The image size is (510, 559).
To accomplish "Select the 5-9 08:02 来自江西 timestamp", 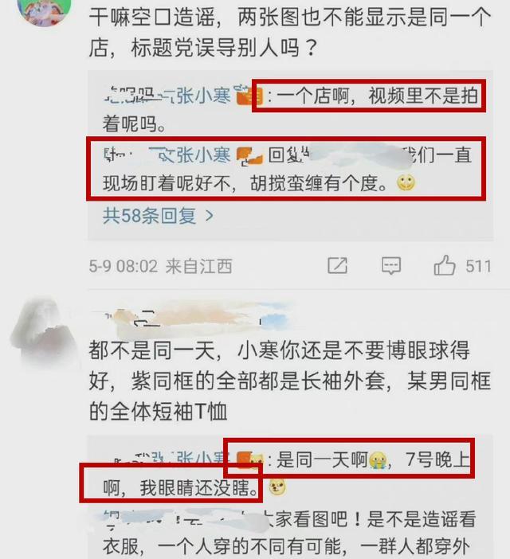I will point(160,266).
